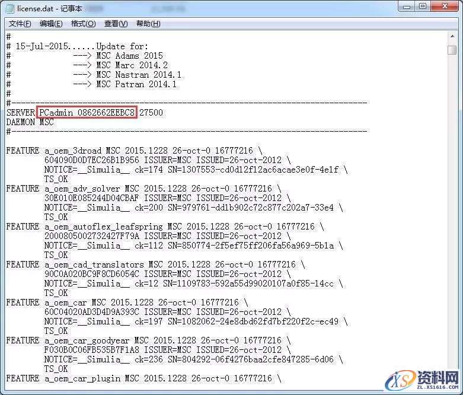The height and width of the screenshot is (395, 463).
Task: Click 'SN=1109783-592a55d99020107a0f85-14cc'
Action: (248, 283)
